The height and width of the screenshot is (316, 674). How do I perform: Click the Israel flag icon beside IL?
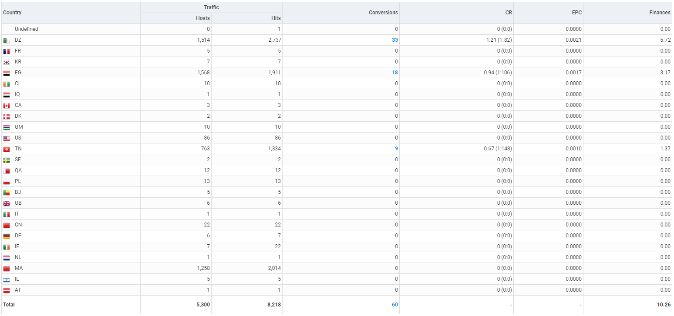click(7, 279)
